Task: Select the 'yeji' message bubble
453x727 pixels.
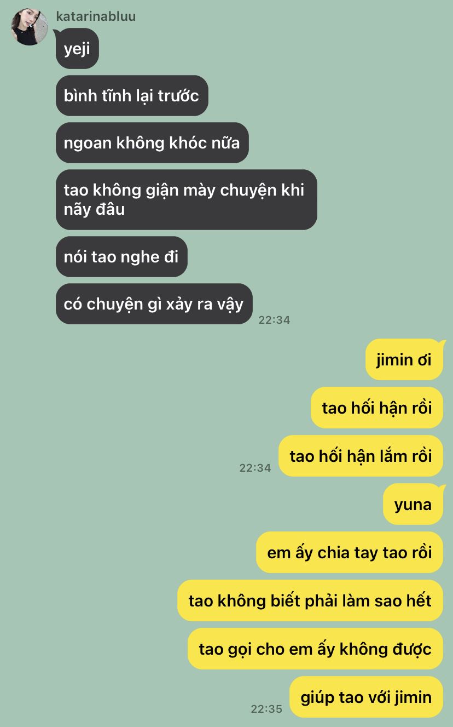Action: (x=77, y=49)
